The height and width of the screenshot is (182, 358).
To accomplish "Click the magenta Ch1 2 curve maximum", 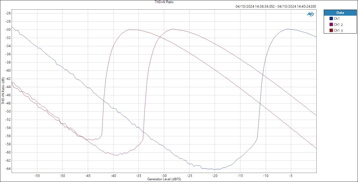I will tap(173, 29).
